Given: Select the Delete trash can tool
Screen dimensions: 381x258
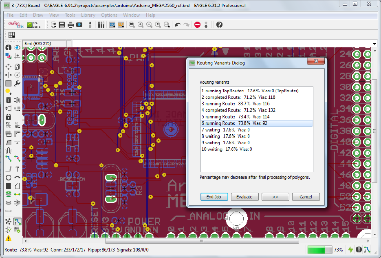Looking at the screenshot, I should 9,100.
